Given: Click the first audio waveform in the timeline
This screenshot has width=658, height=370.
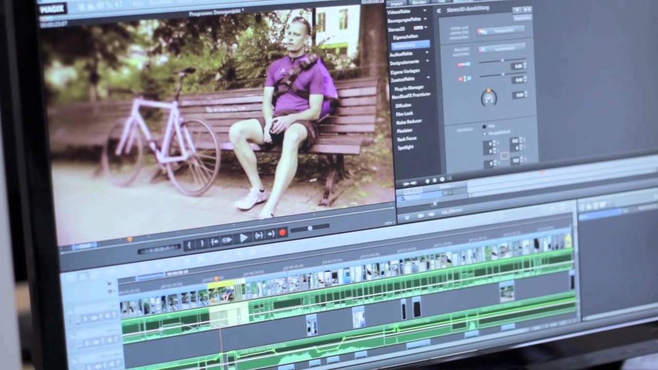Looking at the screenshot, I should 165,325.
